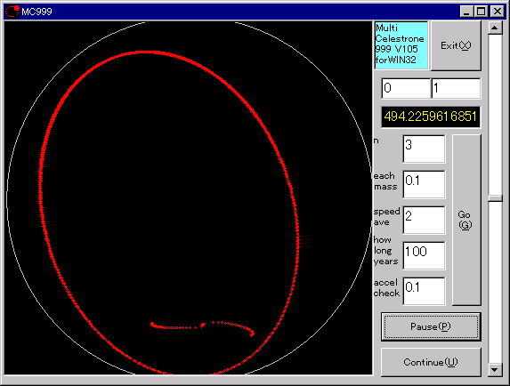Click the MC999 title bar app icon
Image resolution: width=510 pixels, height=386 pixels.
coord(12,12)
